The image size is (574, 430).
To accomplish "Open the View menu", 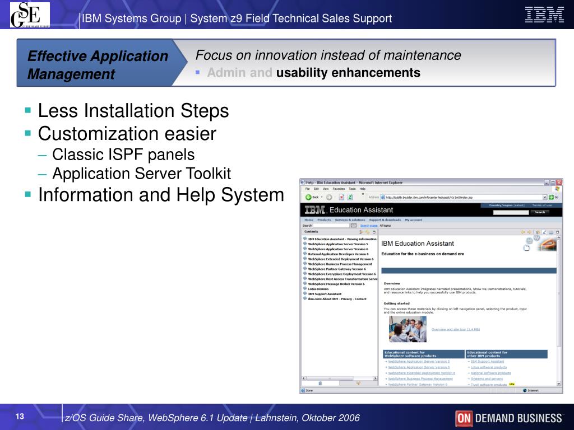I will (326, 189).
